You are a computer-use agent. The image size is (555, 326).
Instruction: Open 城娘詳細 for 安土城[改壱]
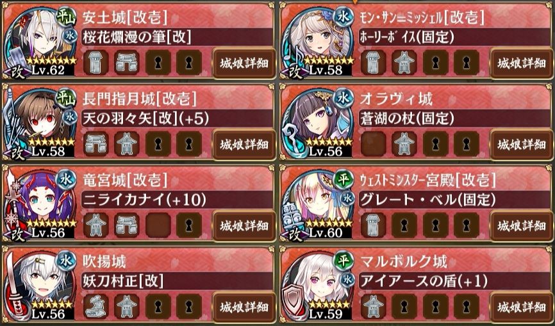(x=244, y=63)
